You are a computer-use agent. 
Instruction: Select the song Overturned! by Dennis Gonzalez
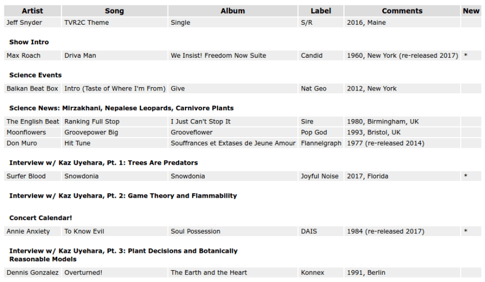(83, 272)
